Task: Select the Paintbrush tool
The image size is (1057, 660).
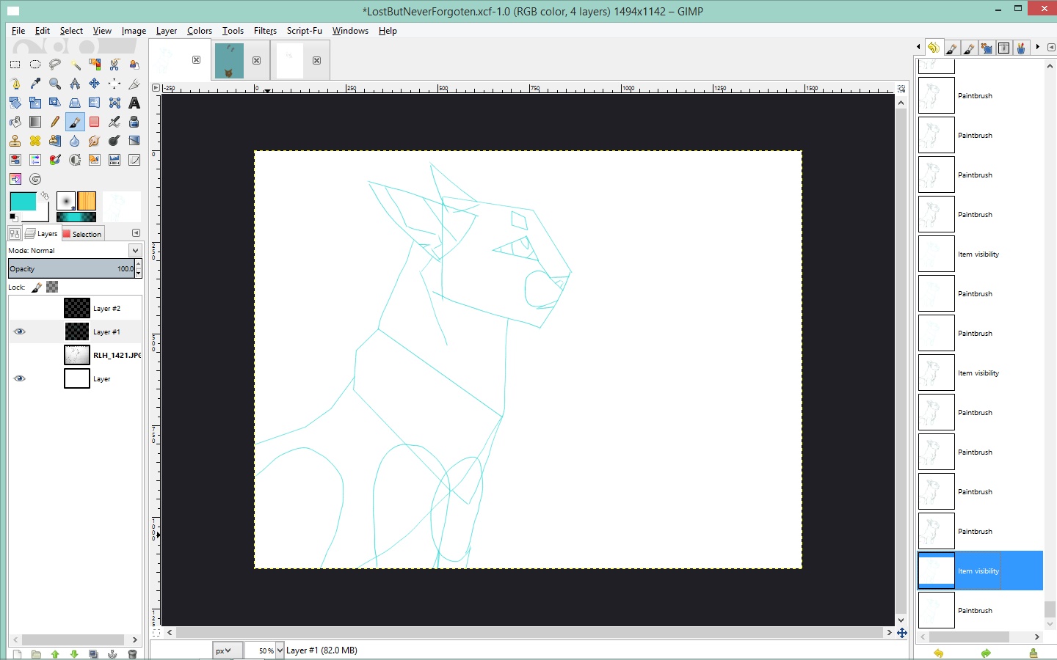Action: click(75, 122)
